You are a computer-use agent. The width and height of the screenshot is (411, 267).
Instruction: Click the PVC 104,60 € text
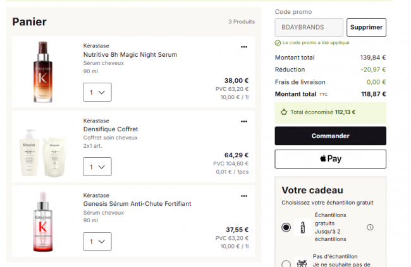pyautogui.click(x=231, y=163)
